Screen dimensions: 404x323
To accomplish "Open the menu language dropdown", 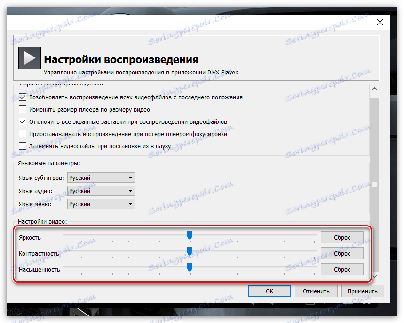I will (130, 204).
